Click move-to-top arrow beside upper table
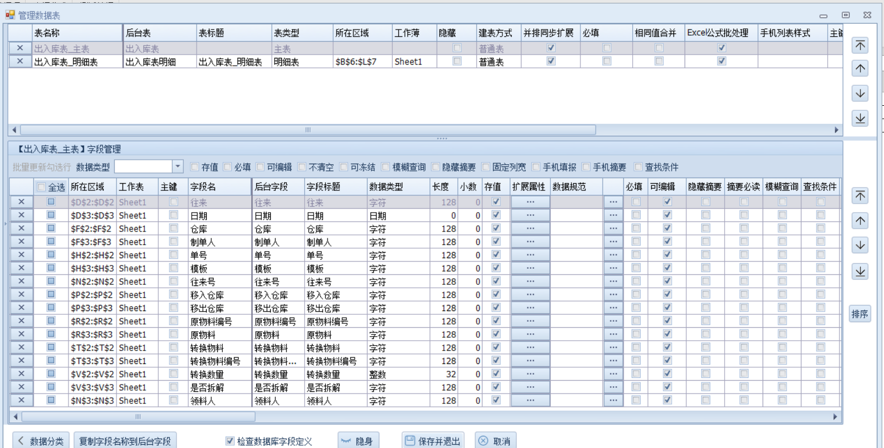884x448 pixels. 860,45
